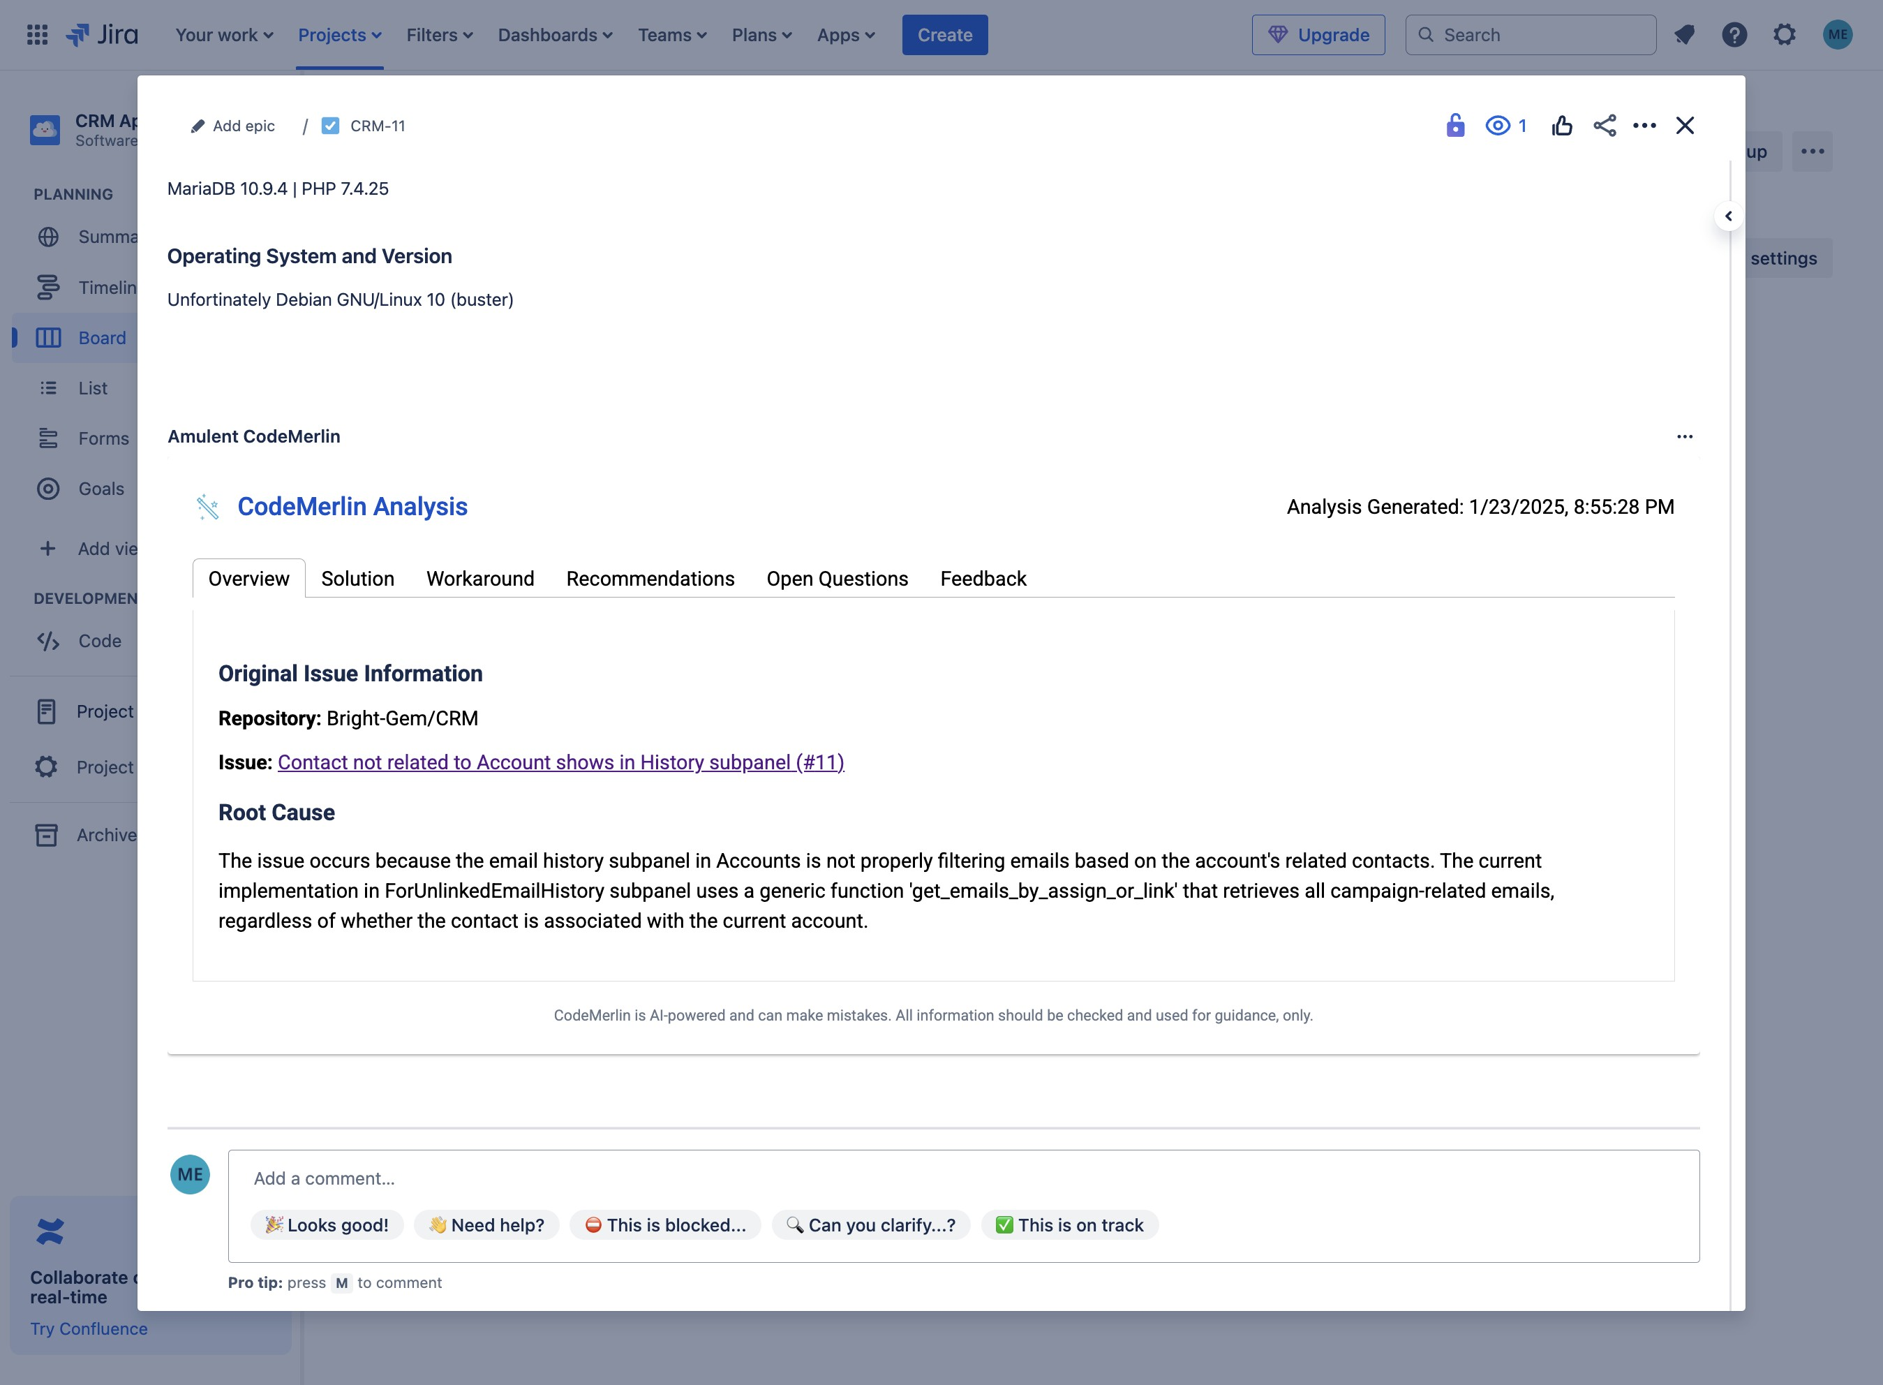Vote for this issue with thumbs up
The height and width of the screenshot is (1385, 1883).
[x=1562, y=126]
